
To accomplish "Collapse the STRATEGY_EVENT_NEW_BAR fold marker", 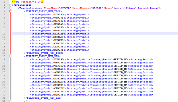I will (x=10, y=56).
